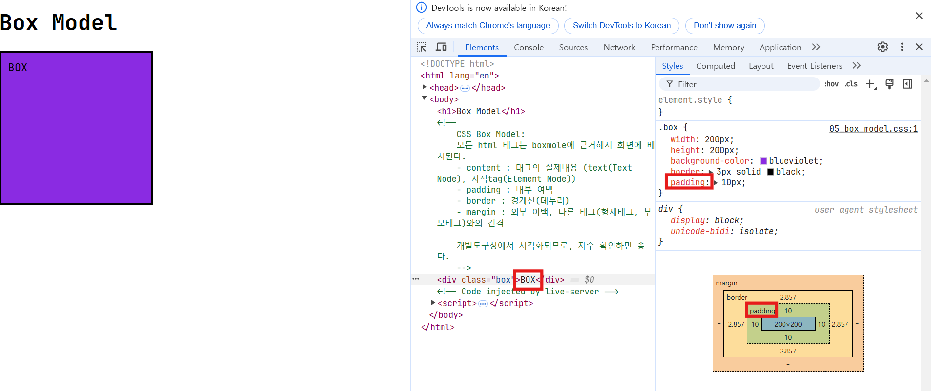Select the Styles sub-tab
The width and height of the screenshot is (931, 391).
672,66
